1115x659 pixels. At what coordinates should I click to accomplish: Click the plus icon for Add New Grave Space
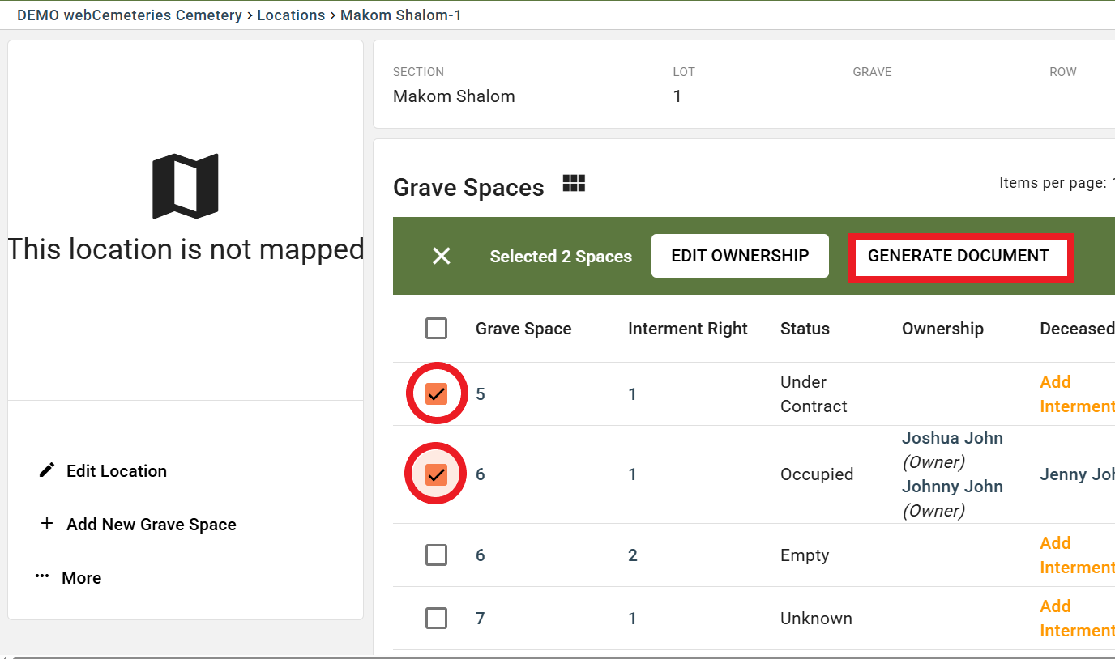coord(47,524)
